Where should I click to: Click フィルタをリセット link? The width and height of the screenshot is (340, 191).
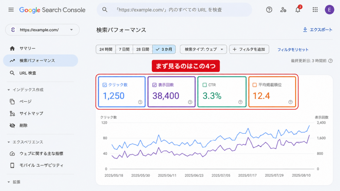[293, 50]
